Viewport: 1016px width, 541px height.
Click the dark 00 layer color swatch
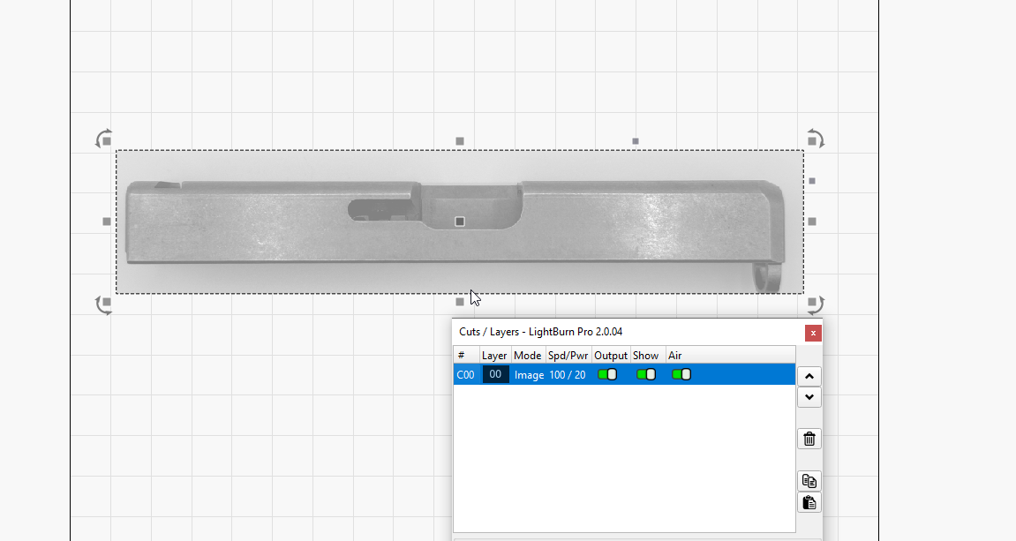pyautogui.click(x=495, y=374)
